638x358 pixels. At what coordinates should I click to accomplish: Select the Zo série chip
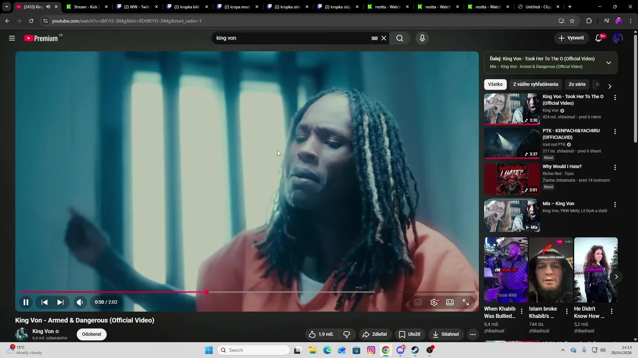click(x=577, y=85)
